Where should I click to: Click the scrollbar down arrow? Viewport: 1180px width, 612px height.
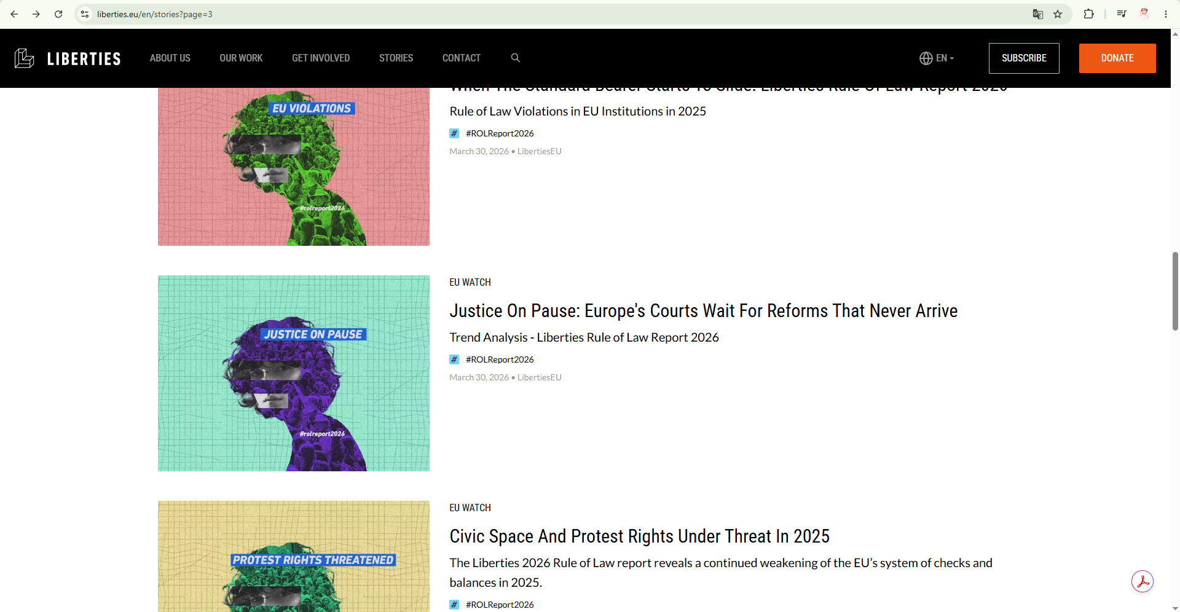(1175, 608)
